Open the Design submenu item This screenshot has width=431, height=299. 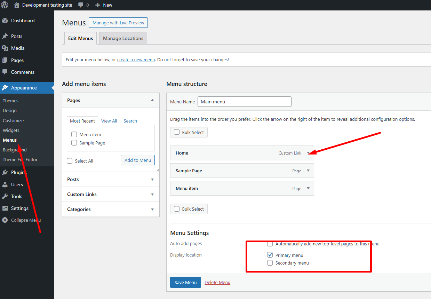coord(10,110)
